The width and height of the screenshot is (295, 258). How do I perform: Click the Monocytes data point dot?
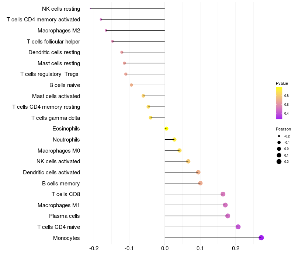[261, 238]
